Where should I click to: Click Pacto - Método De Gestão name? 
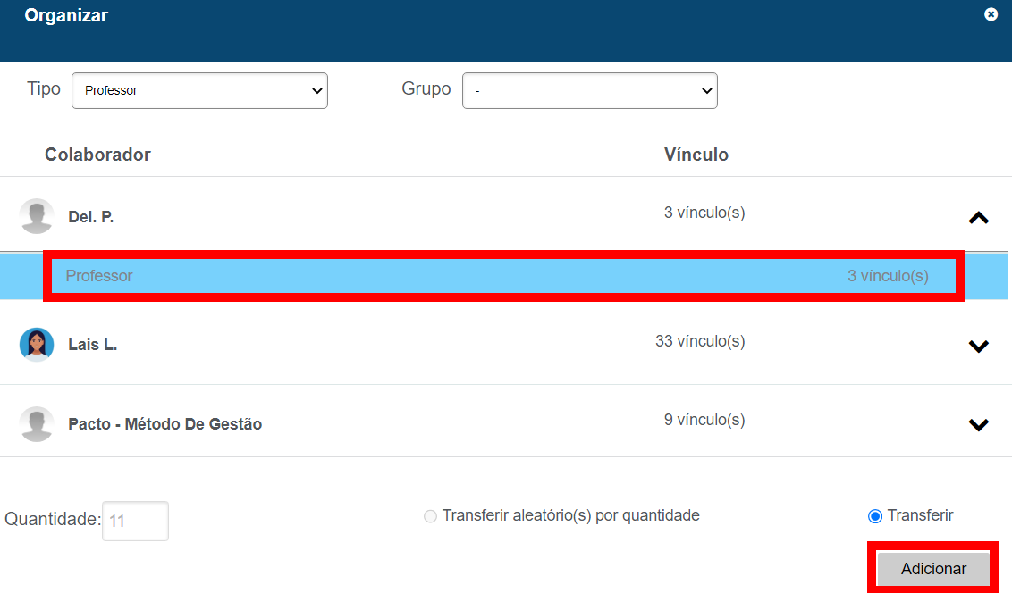pyautogui.click(x=165, y=424)
